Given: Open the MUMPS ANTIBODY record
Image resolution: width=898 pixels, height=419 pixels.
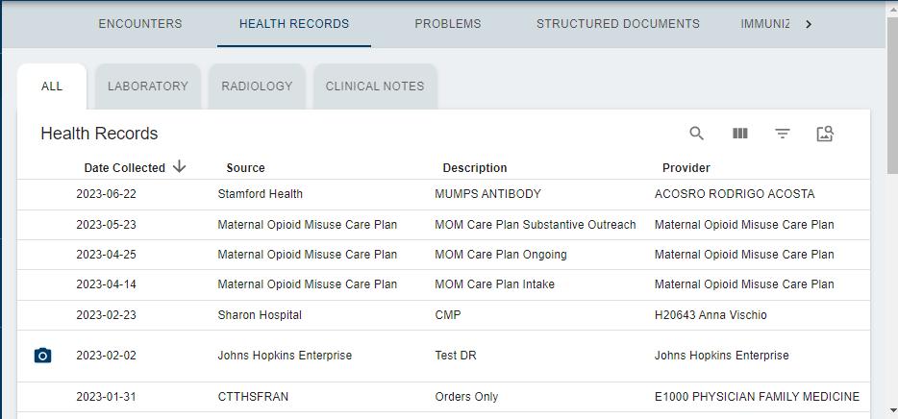Looking at the screenshot, I should (x=487, y=194).
